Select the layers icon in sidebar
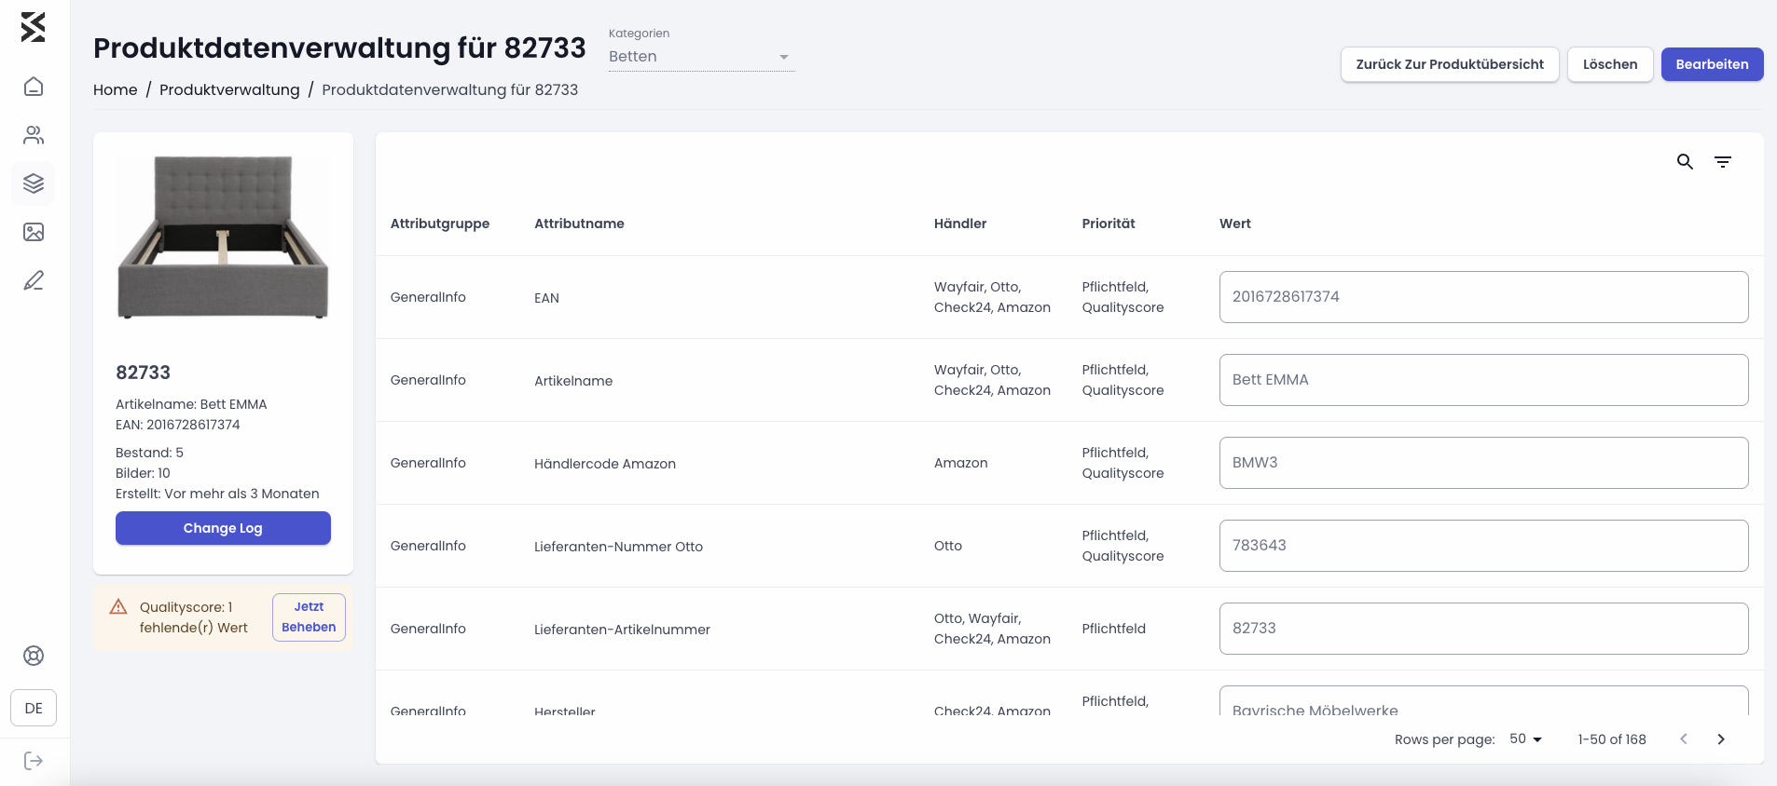1777x786 pixels. point(34,183)
